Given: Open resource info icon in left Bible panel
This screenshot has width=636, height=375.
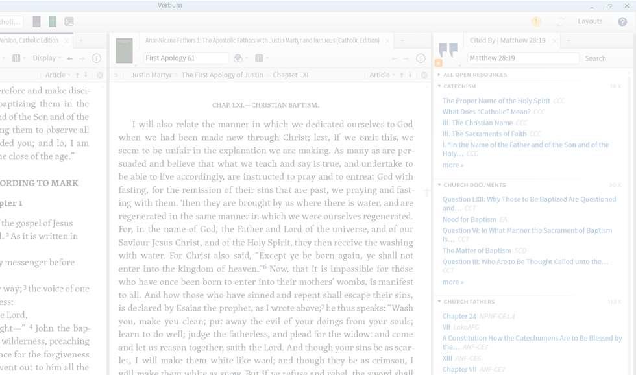Looking at the screenshot, I should (96, 58).
